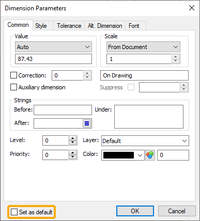
Task: Click the Cancel button
Action: click(177, 211)
